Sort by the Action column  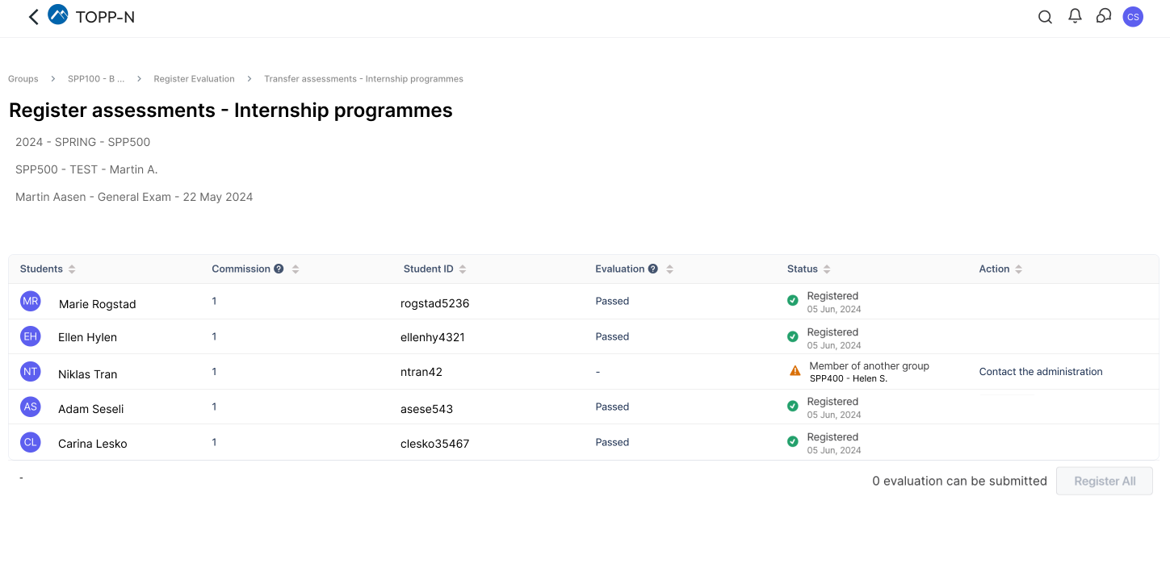[1019, 269]
